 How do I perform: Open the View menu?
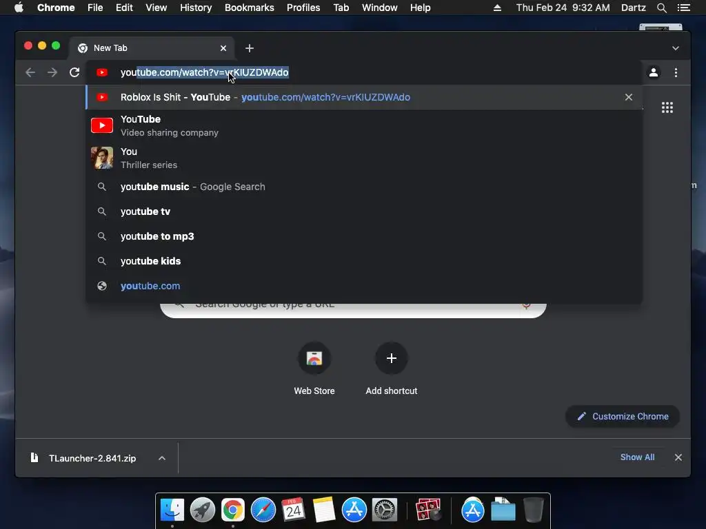tap(157, 8)
